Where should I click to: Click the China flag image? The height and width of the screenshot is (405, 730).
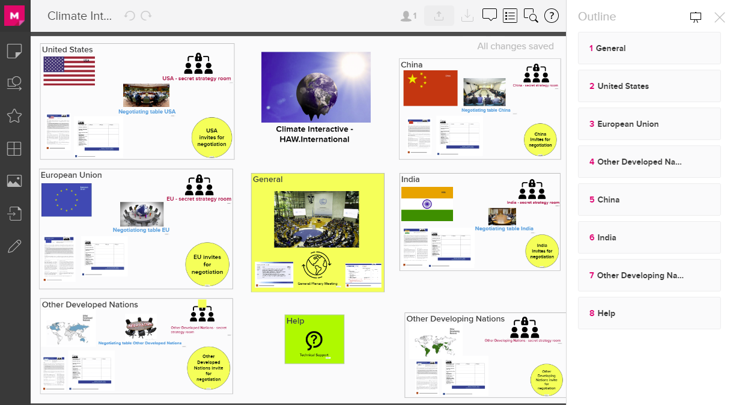pyautogui.click(x=431, y=88)
